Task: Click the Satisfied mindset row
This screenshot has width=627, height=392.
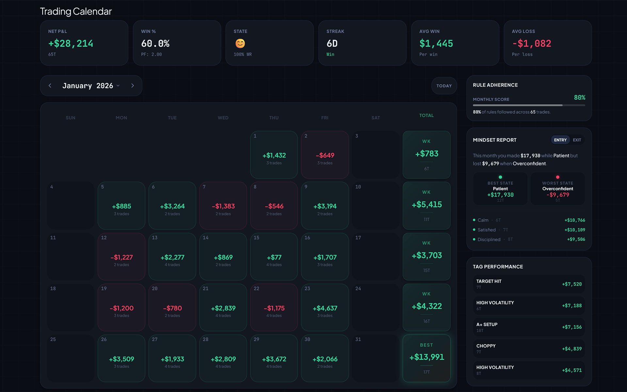Action: [x=529, y=230]
